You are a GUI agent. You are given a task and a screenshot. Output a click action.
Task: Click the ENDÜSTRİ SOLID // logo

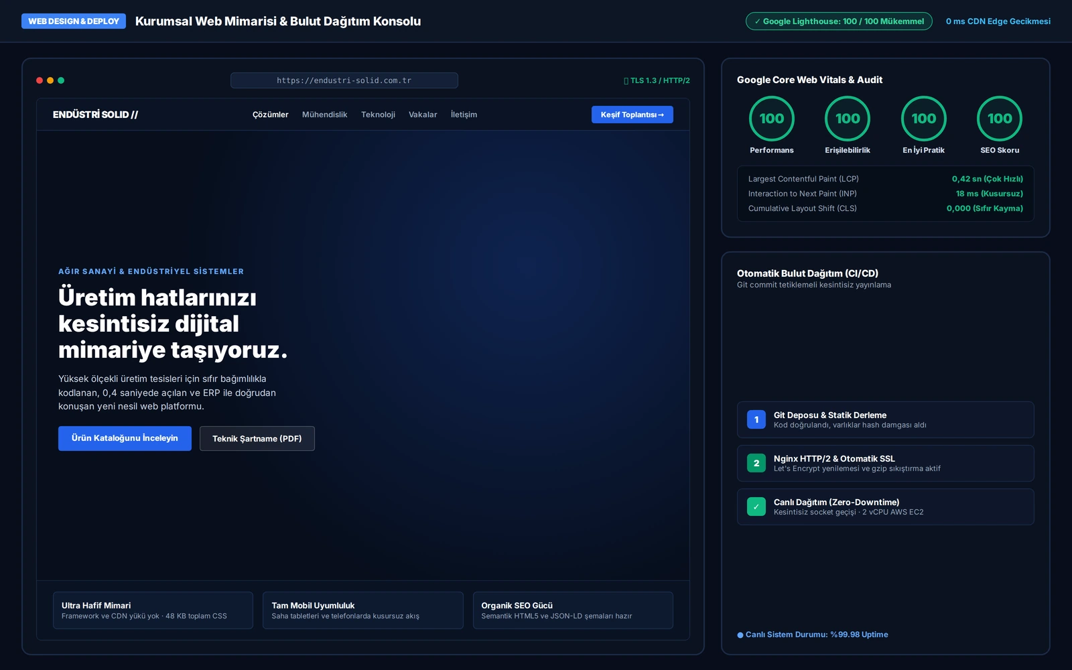tap(95, 115)
